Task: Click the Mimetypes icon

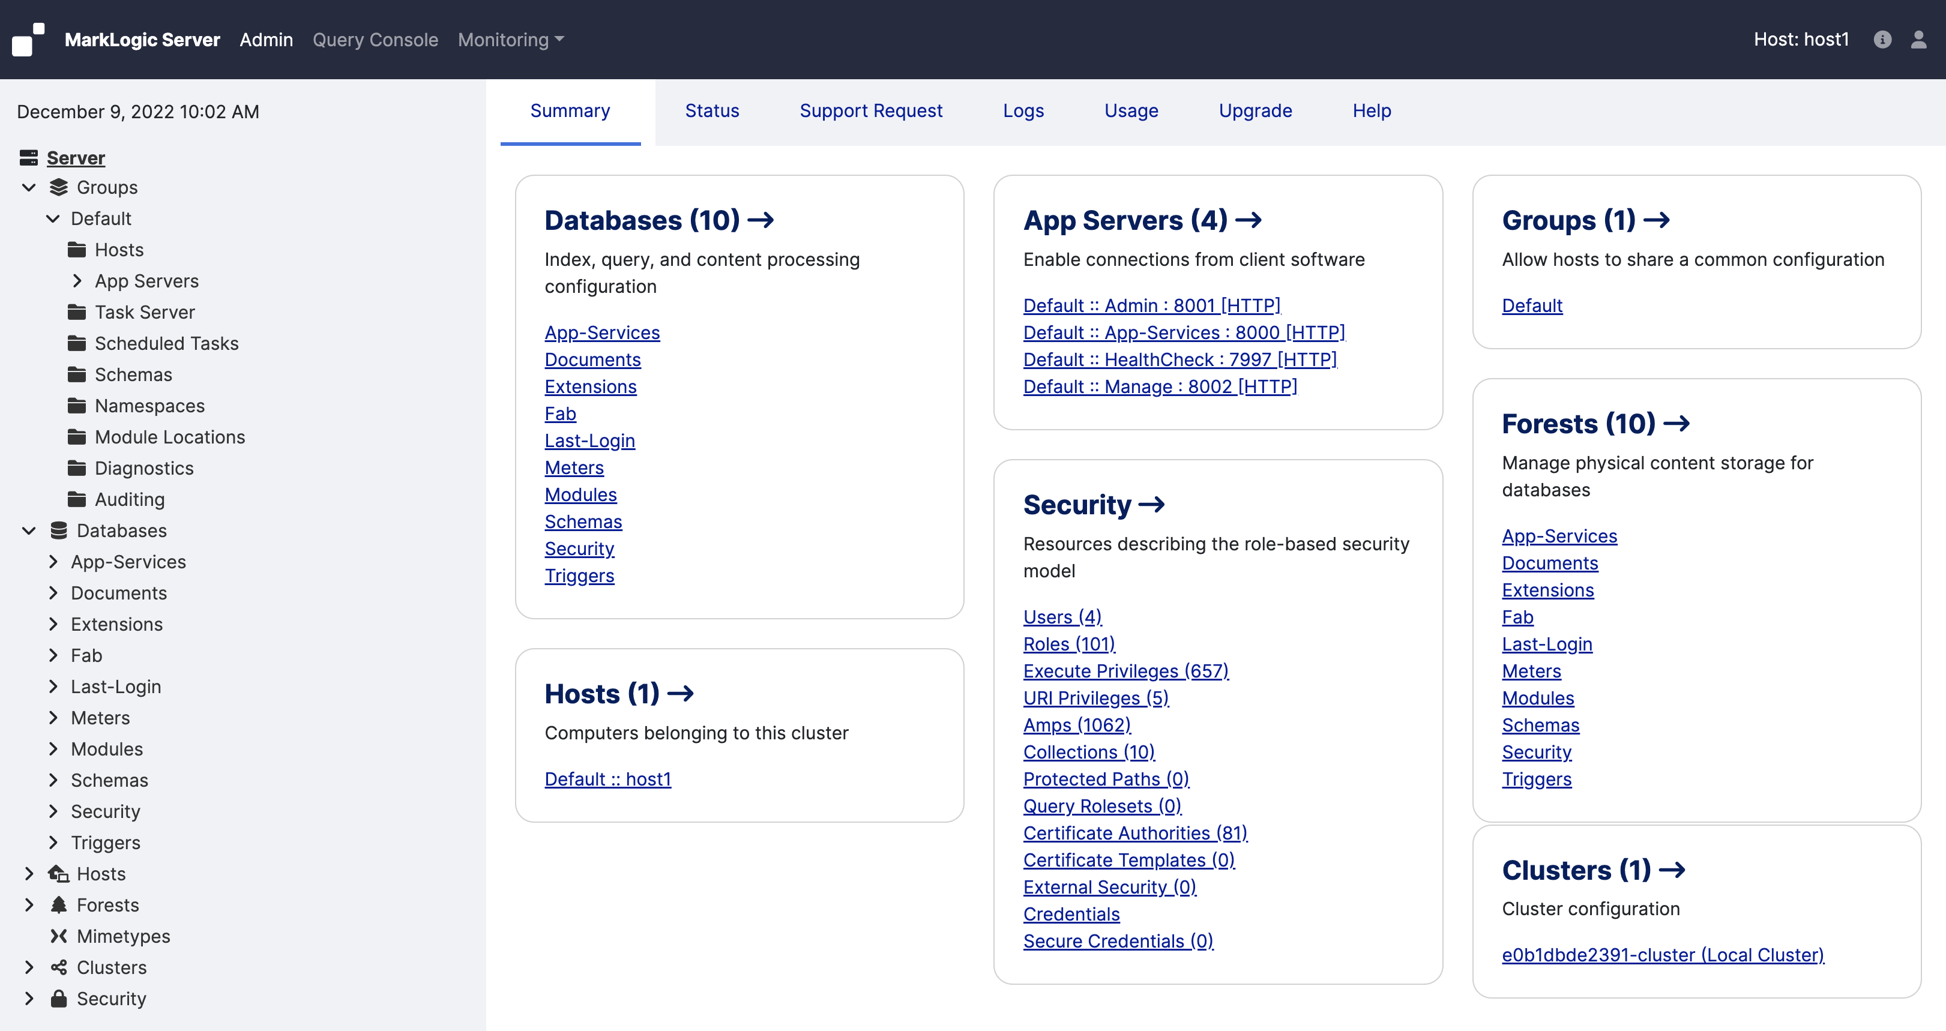Action: (59, 936)
